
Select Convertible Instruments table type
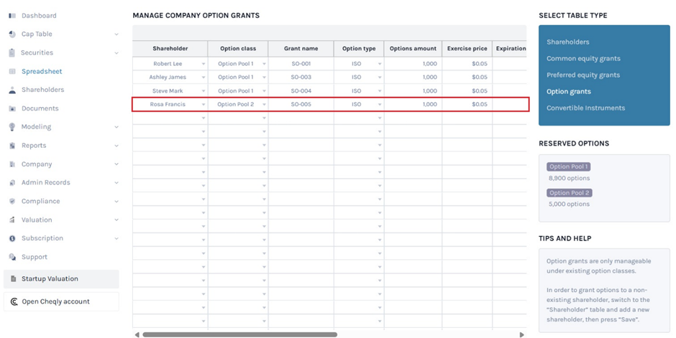pyautogui.click(x=585, y=108)
